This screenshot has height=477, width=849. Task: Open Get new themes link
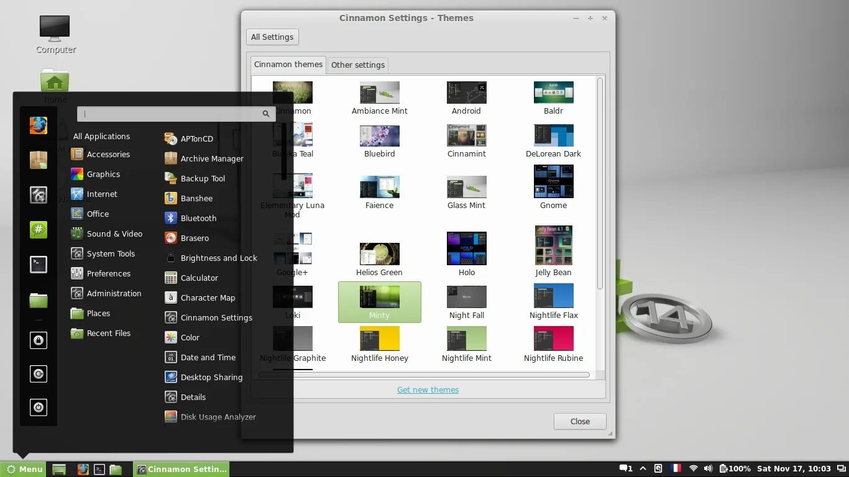[x=428, y=389]
